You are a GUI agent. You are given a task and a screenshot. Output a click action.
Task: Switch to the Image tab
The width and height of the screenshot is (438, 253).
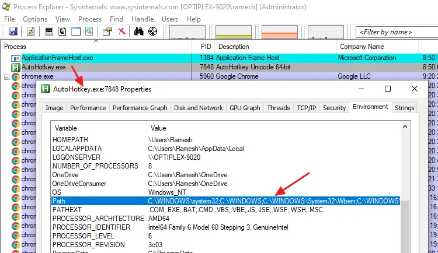pos(54,108)
